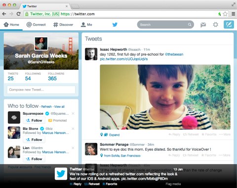Image resolution: width=237 pixels, height=188 pixels.
Task: Click the twitter.com address bar URL
Action: coord(78,14)
